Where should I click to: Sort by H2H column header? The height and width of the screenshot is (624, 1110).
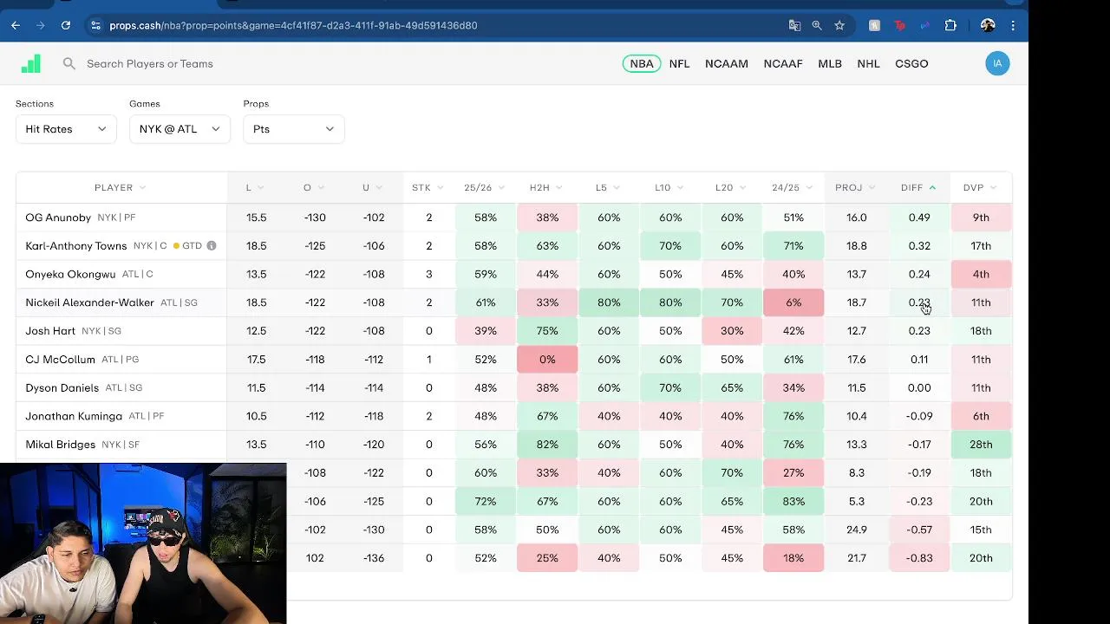point(546,187)
